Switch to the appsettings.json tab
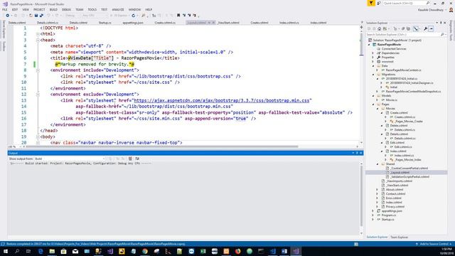Image resolution: width=455 pixels, height=256 pixels. 133,23
